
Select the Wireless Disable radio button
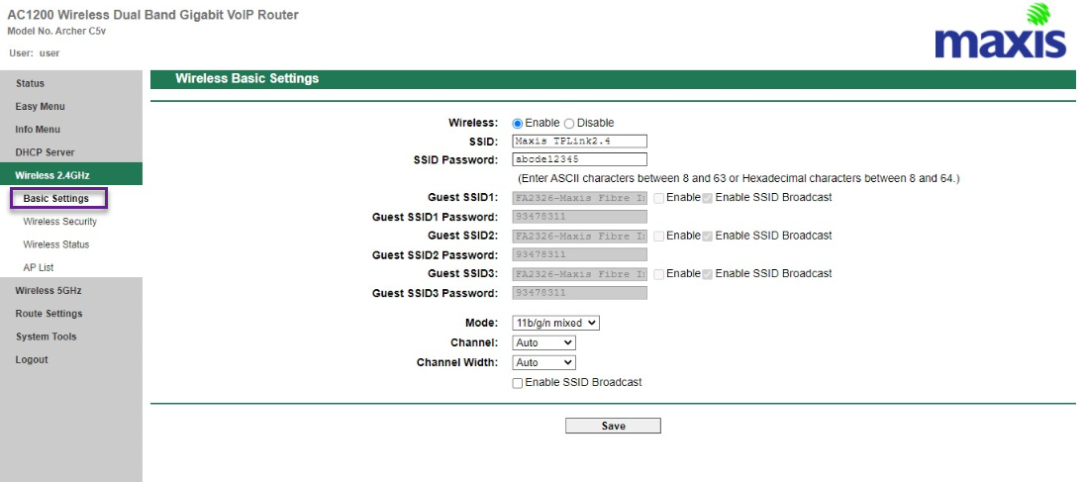point(569,124)
